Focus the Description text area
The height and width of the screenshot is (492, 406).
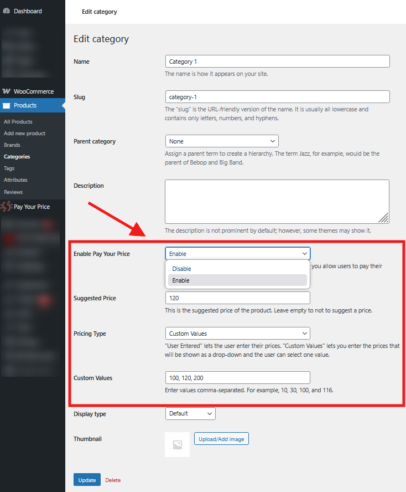277,202
